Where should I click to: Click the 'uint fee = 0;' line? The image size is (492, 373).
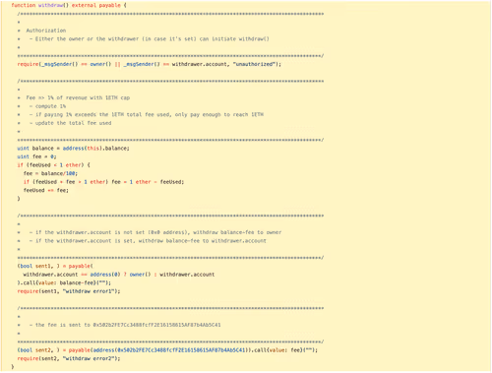click(36, 156)
